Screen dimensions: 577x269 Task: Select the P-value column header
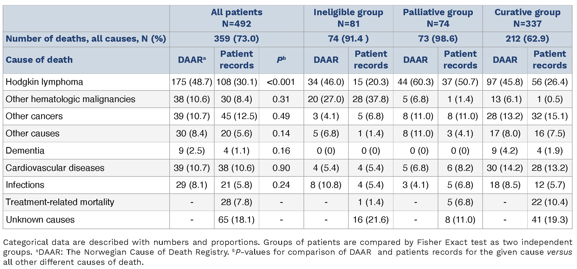[281, 60]
